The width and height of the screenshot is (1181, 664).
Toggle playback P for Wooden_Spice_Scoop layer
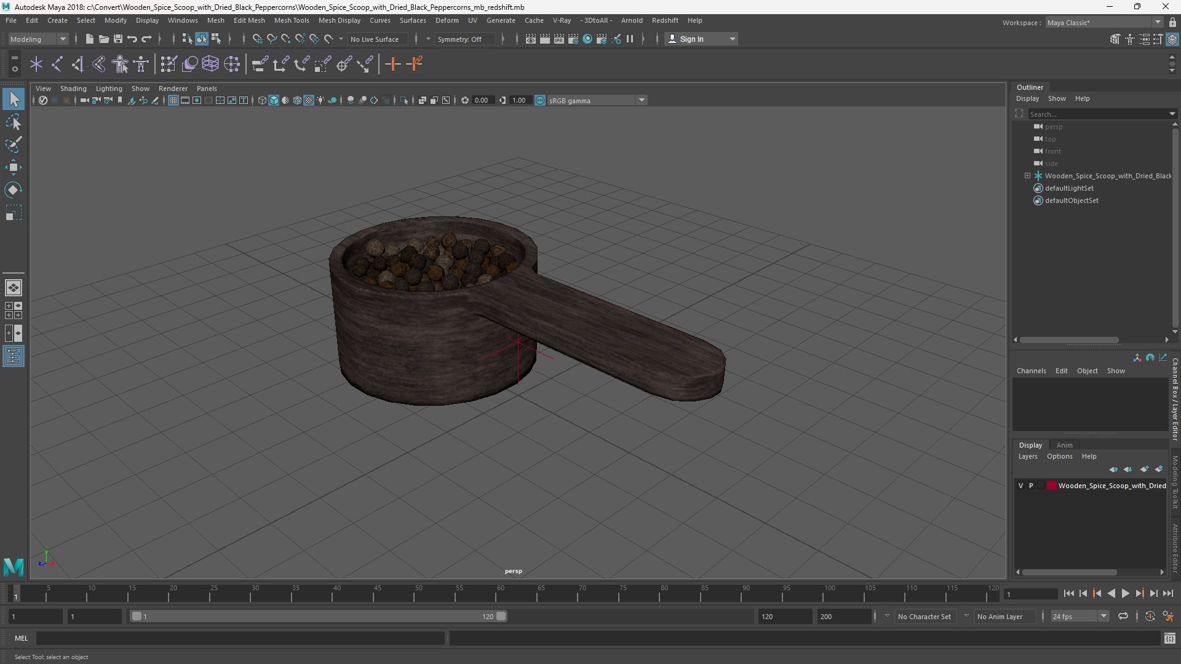point(1031,486)
